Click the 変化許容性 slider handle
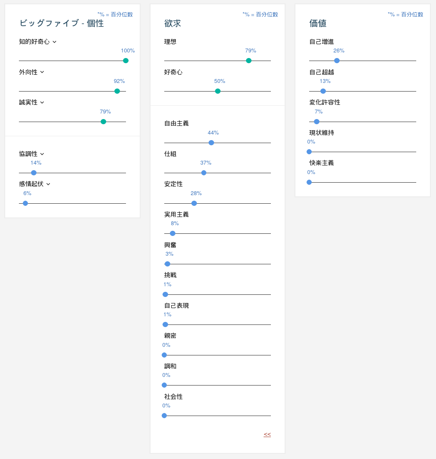The height and width of the screenshot is (459, 436). 316,122
